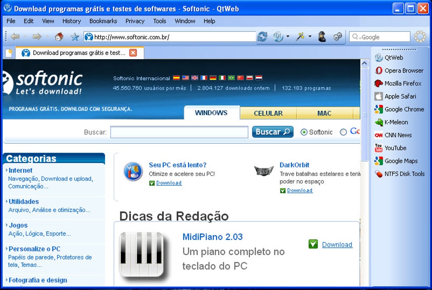
Task: Open YouTube from the sidebar list
Action: click(x=395, y=148)
